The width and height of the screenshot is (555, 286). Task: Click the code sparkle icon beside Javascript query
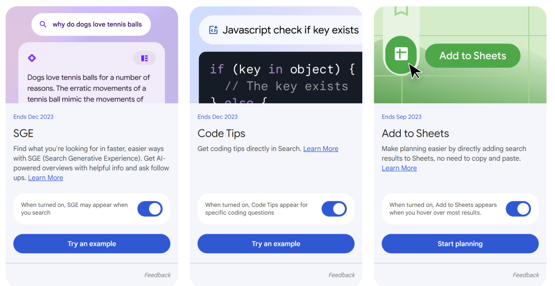coord(213,30)
